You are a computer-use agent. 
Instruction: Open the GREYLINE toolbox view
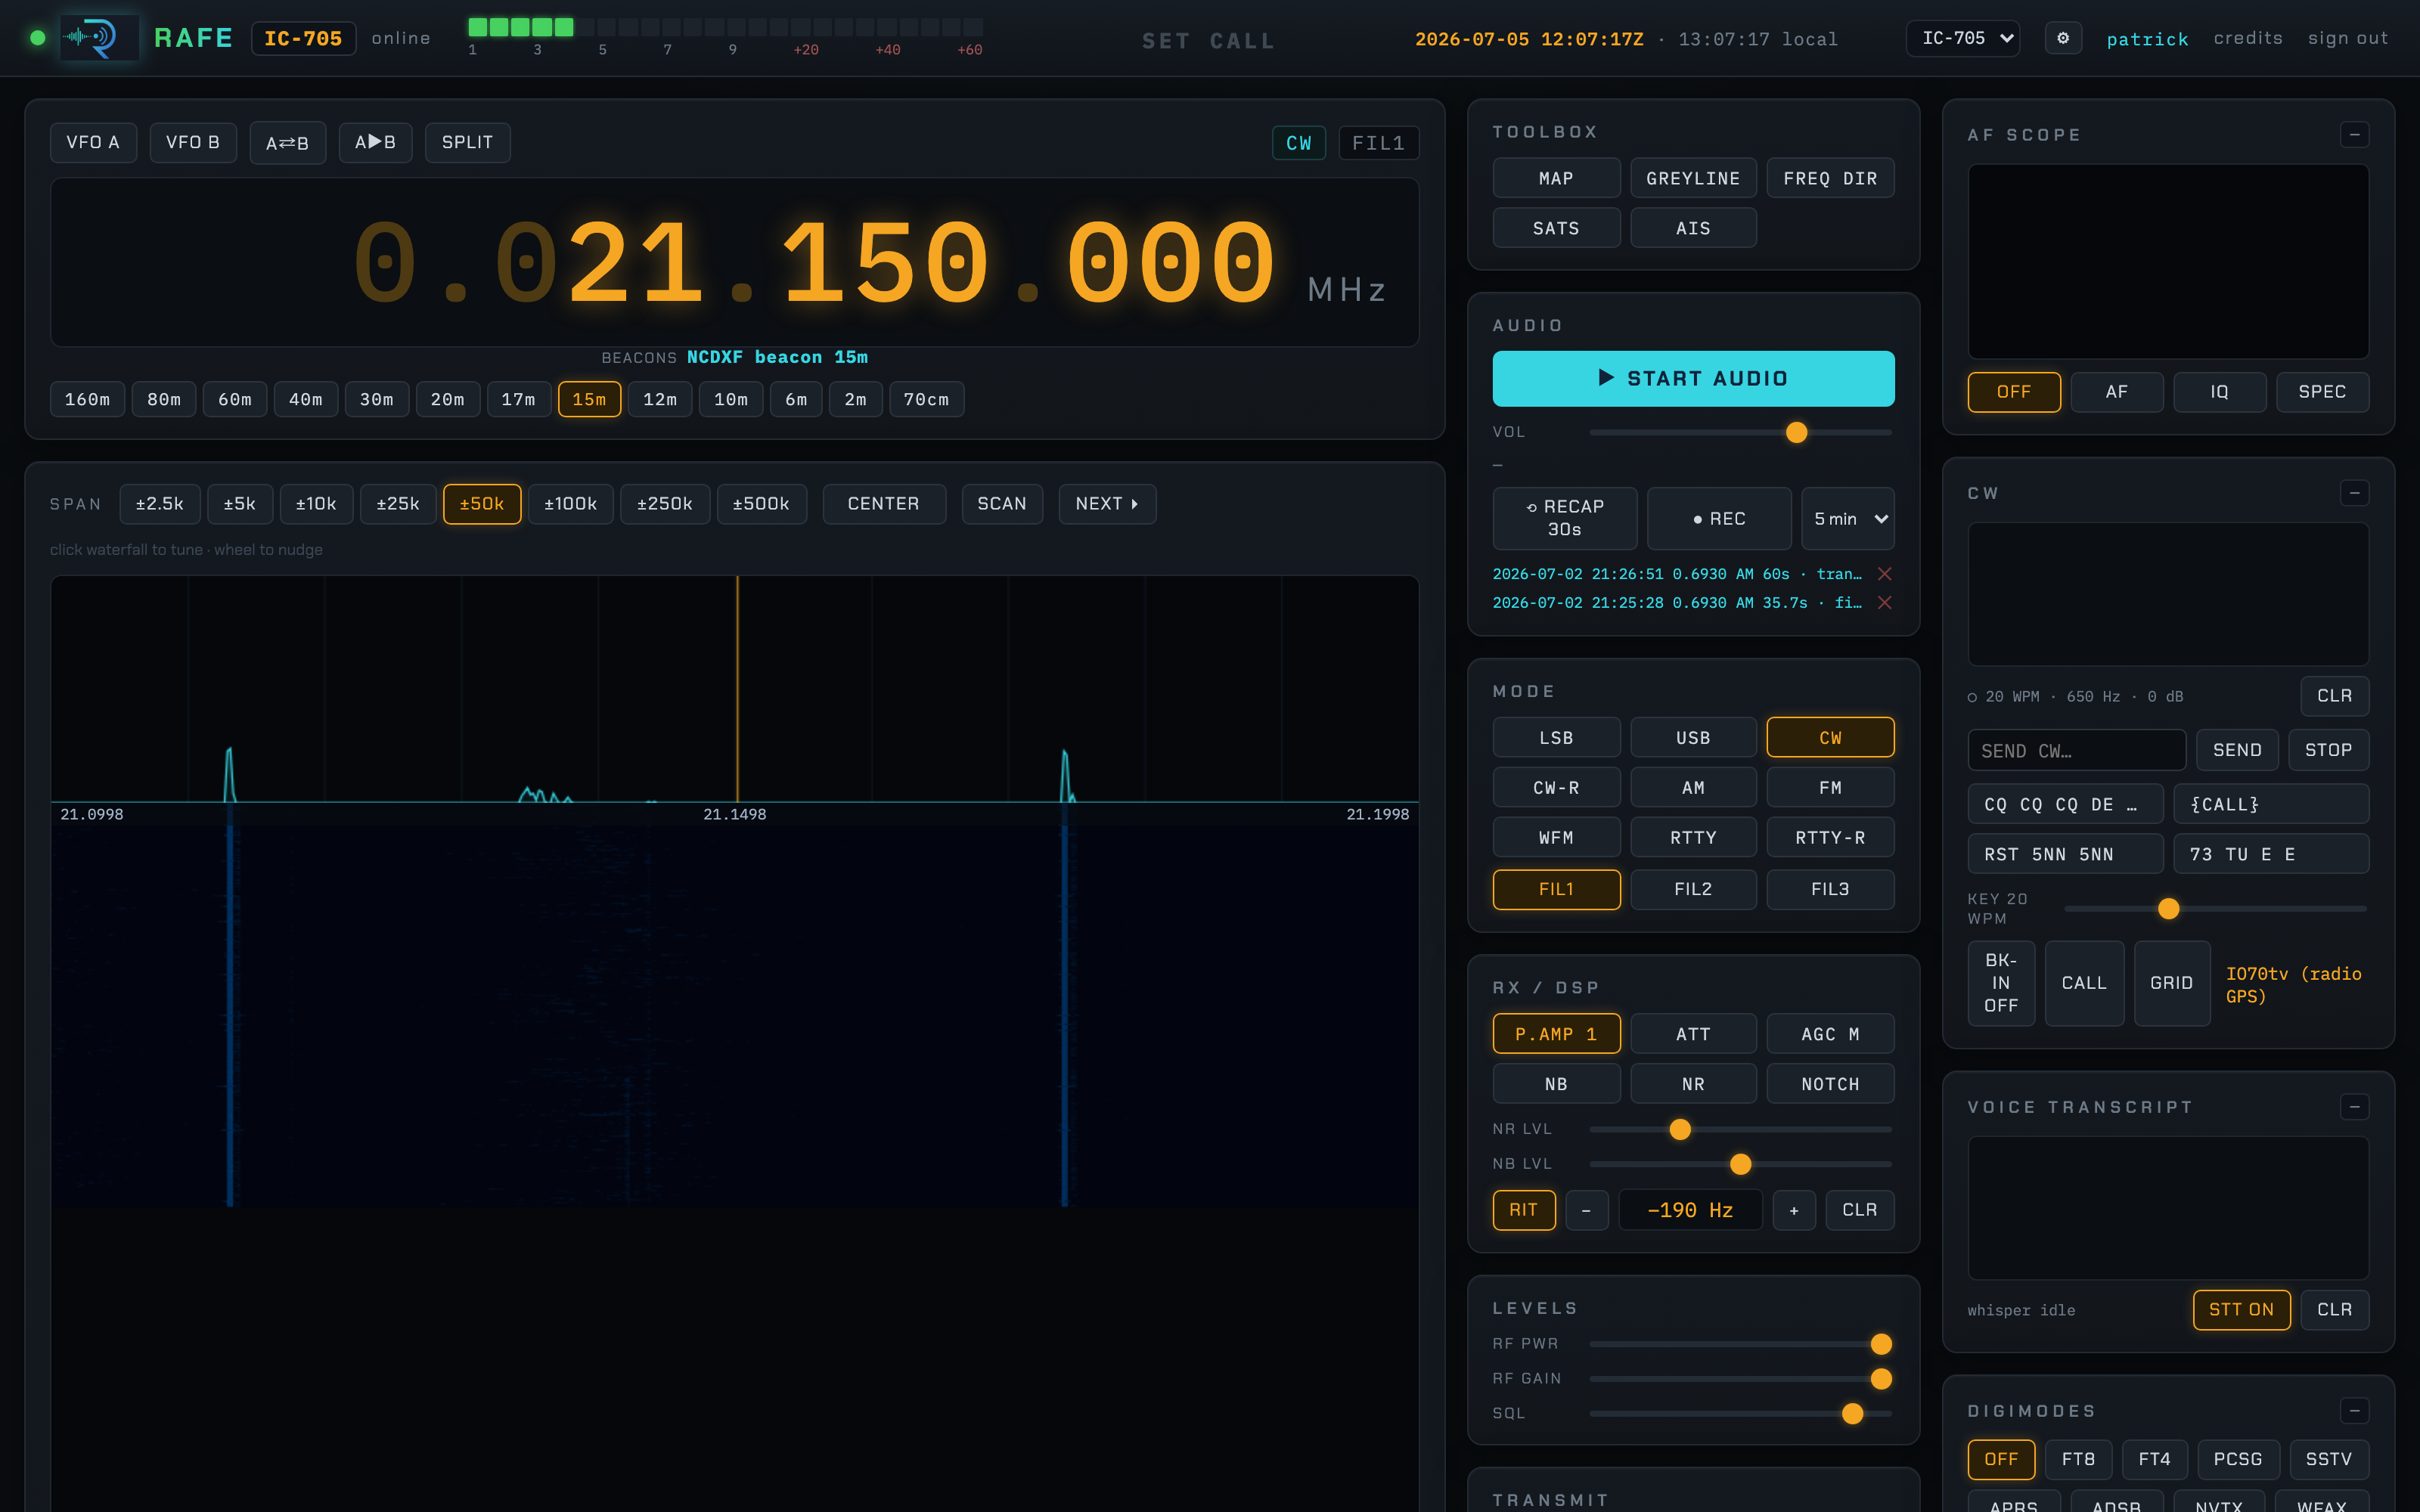(1693, 178)
